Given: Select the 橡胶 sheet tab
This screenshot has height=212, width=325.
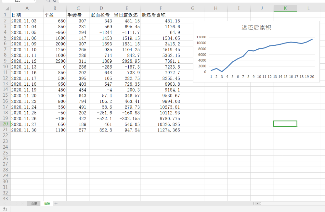Looking at the screenshot, I should click(47, 204).
